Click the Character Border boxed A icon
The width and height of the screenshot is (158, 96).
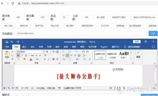point(57,52)
